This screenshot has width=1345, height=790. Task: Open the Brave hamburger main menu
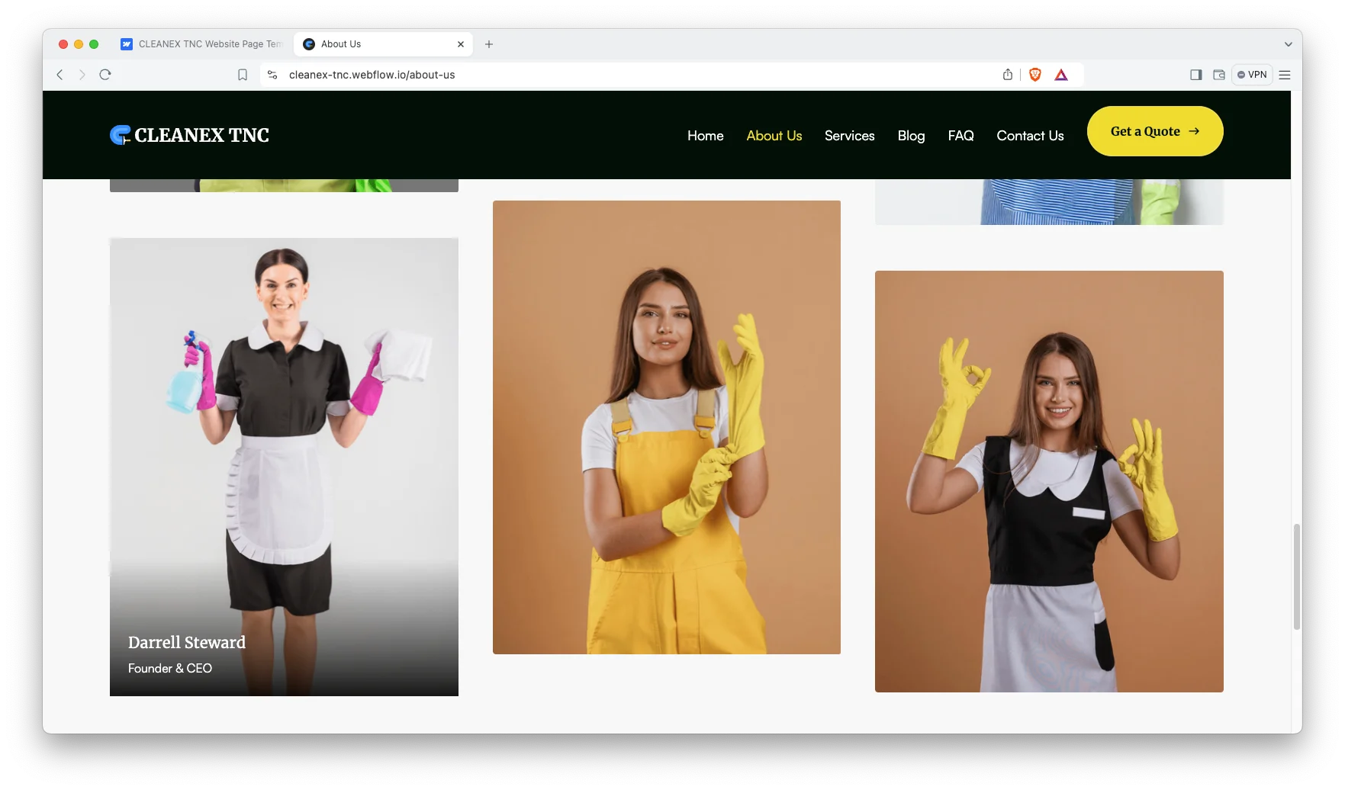coord(1285,75)
